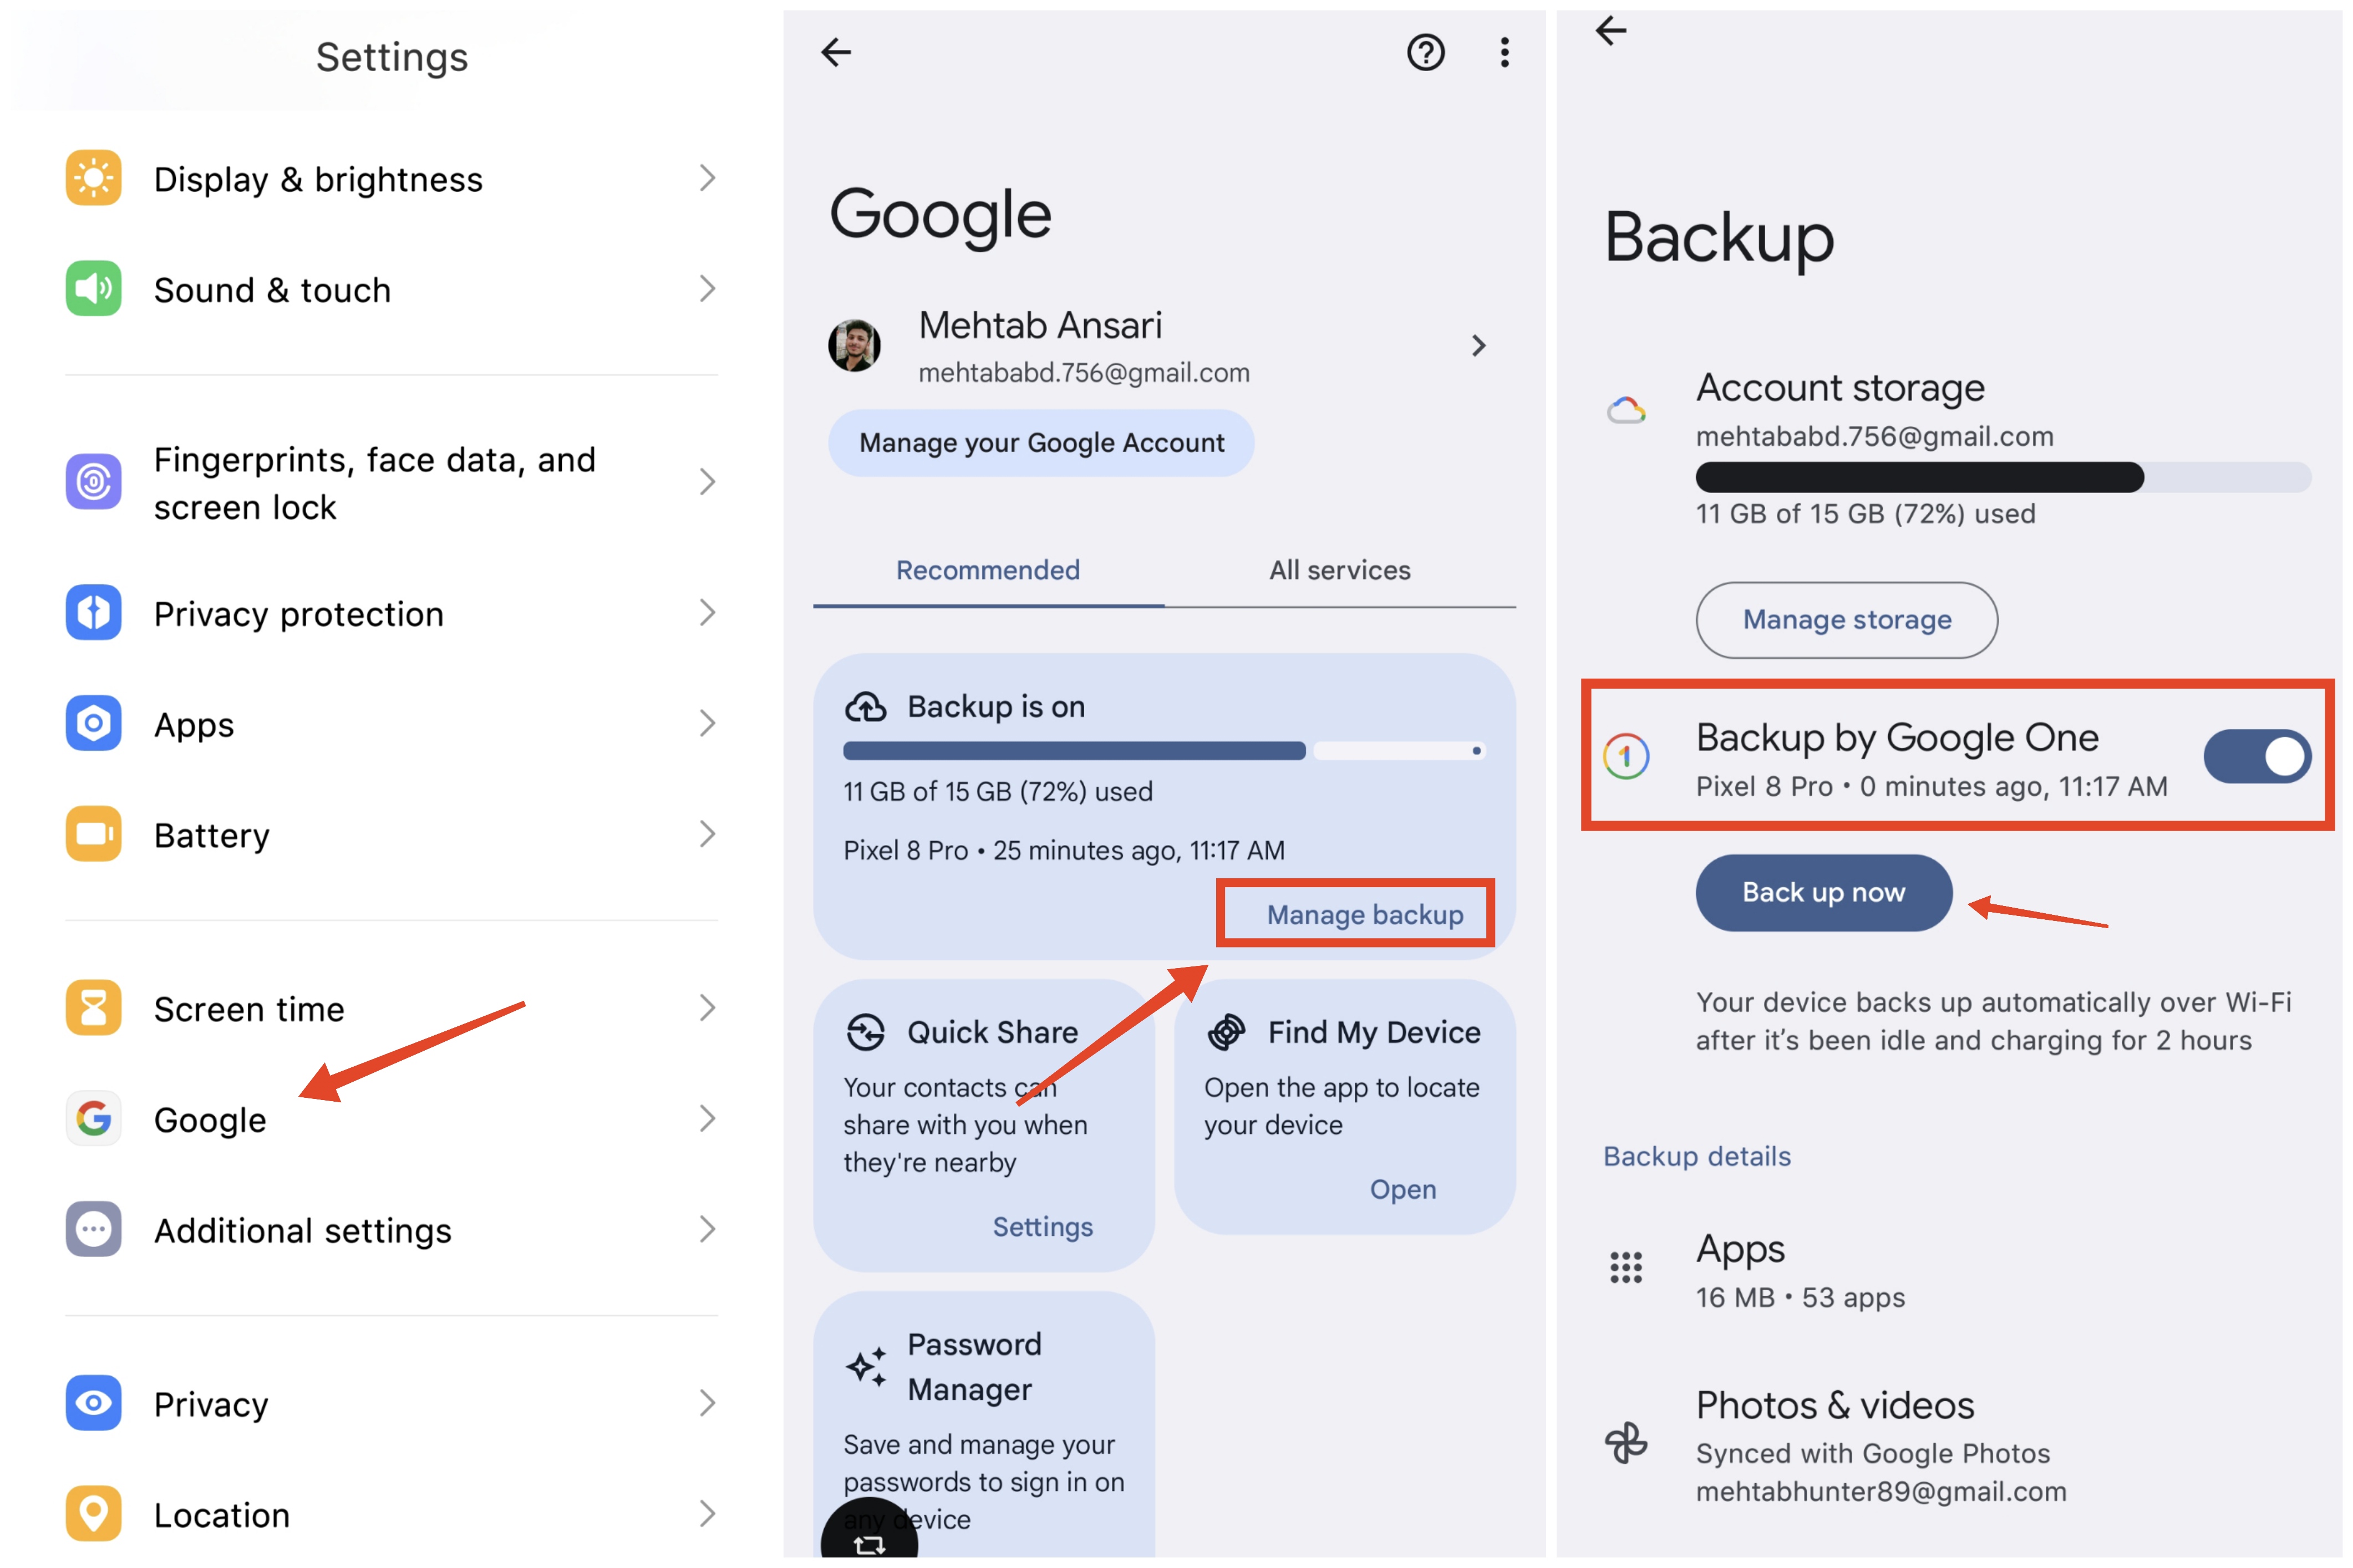
Task: Tap the Manage storage button
Action: [1846, 620]
